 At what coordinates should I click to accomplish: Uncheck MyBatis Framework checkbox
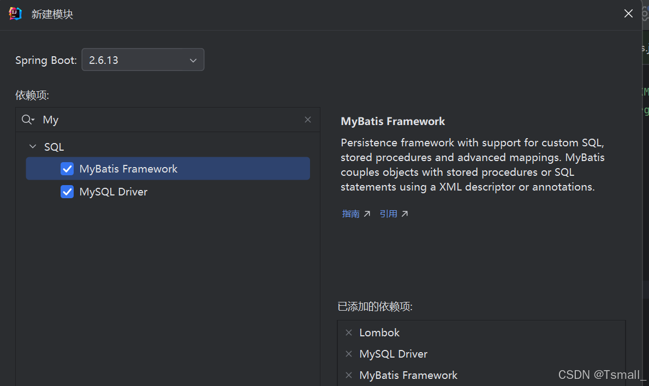tap(67, 169)
